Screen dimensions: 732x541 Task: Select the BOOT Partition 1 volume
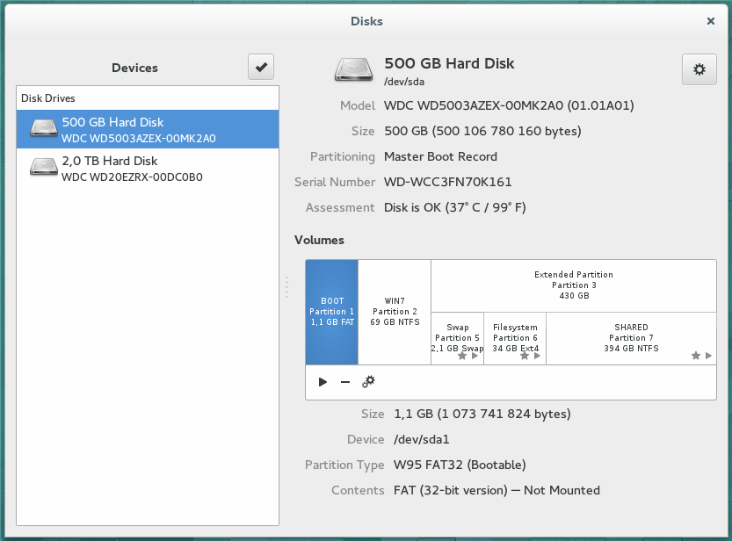[x=332, y=312]
